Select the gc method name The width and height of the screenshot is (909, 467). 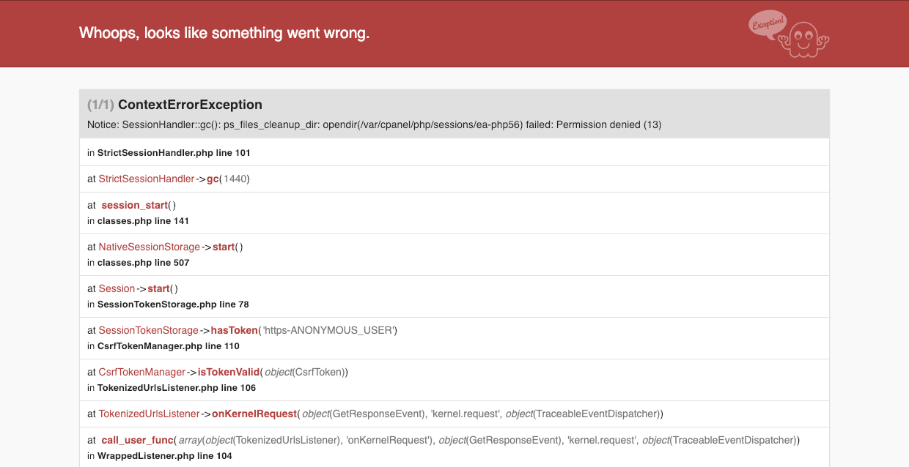coord(213,179)
